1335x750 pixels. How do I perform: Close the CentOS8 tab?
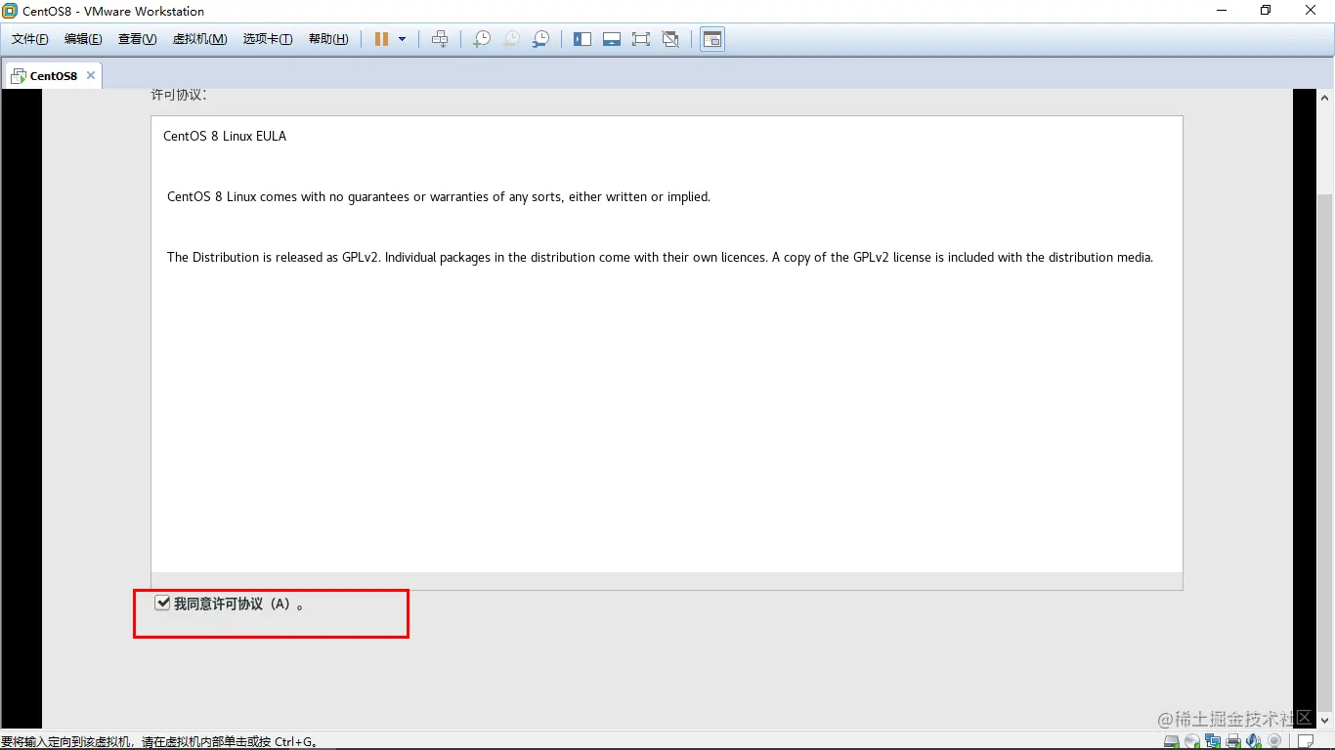pyautogui.click(x=91, y=75)
